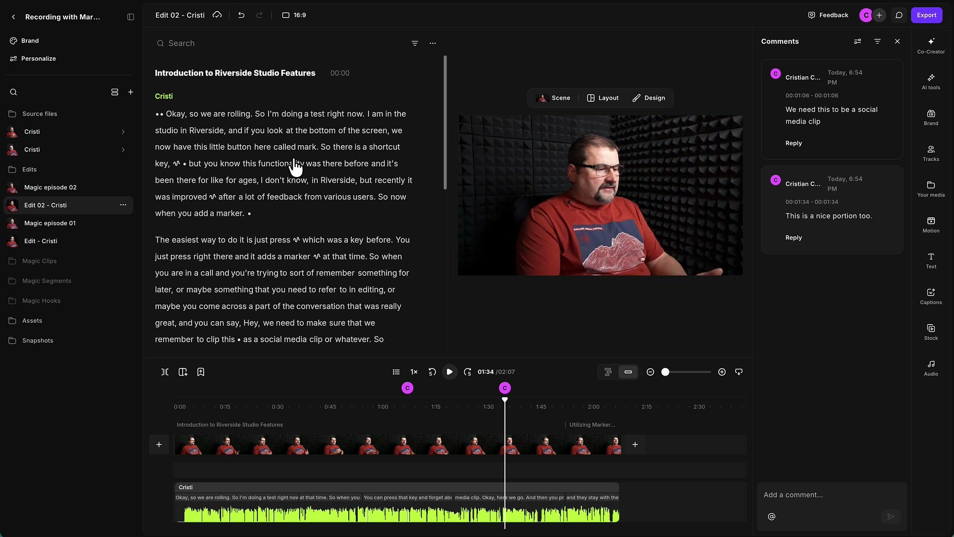Viewport: 954px width, 537px height.
Task: Open the Edit - Cristi item
Action: point(41,241)
